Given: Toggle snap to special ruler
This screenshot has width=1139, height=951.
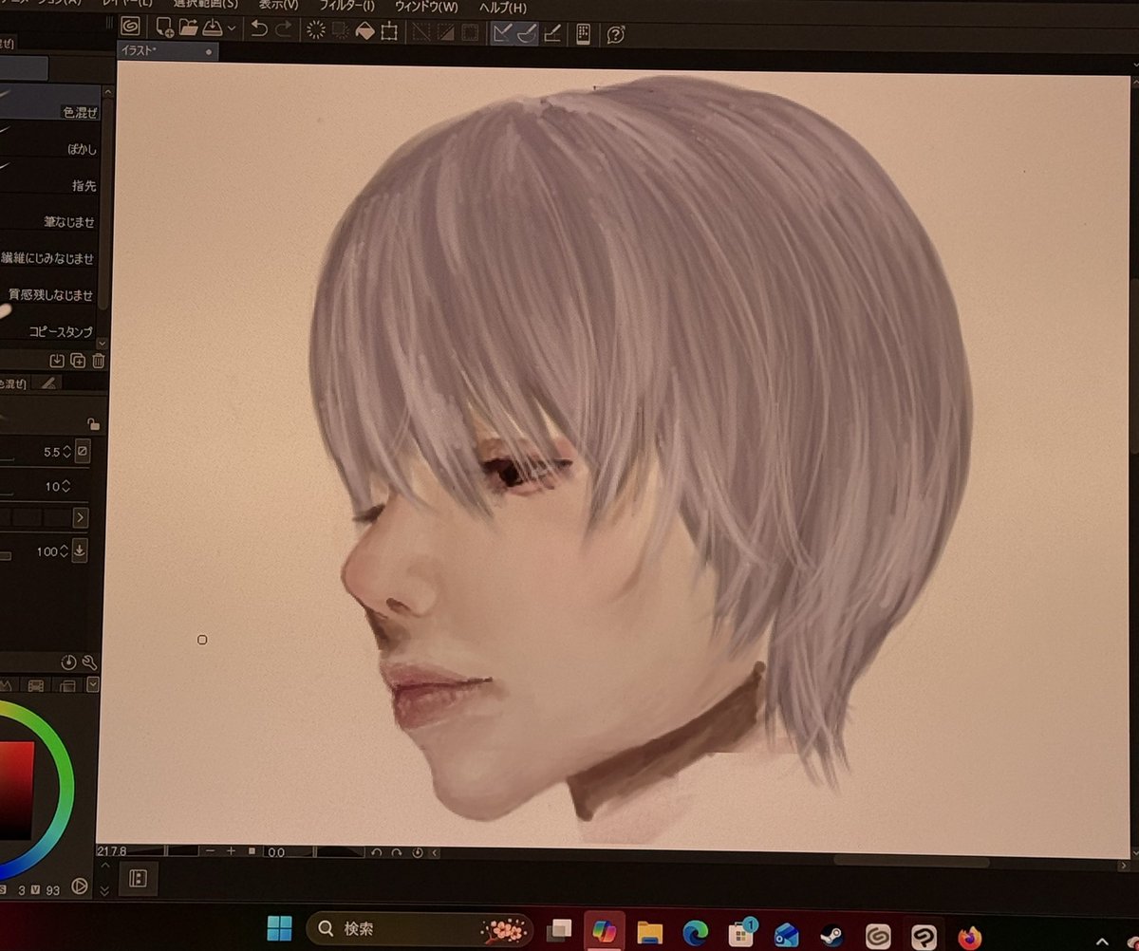Looking at the screenshot, I should tap(527, 33).
